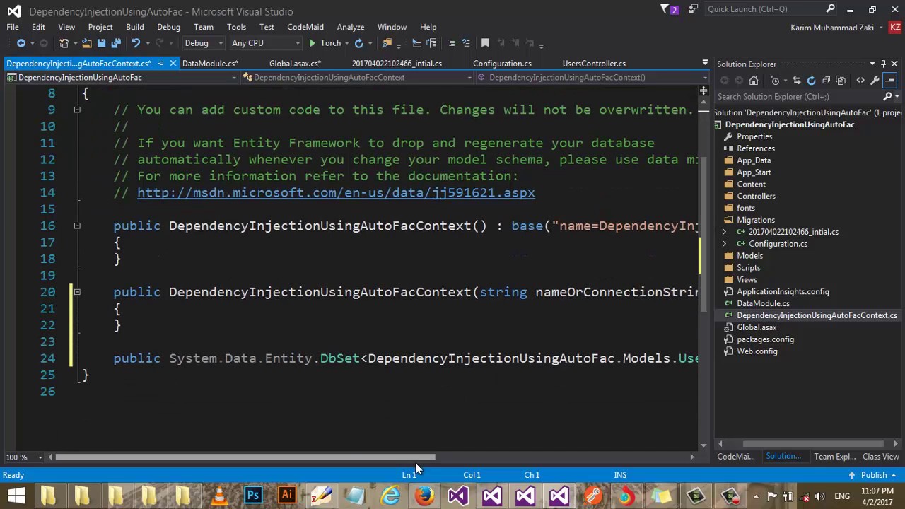Open the CodeMaid menu
Image resolution: width=905 pixels, height=509 pixels.
click(305, 27)
